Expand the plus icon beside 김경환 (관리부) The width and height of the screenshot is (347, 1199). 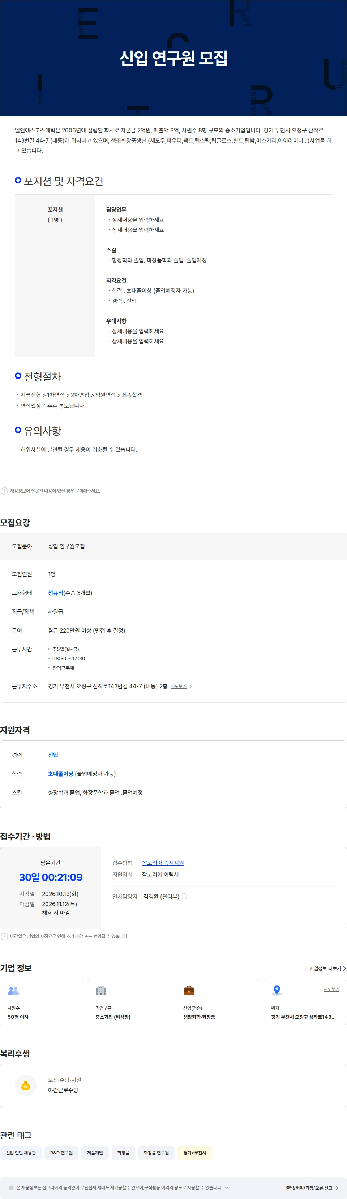point(184,895)
